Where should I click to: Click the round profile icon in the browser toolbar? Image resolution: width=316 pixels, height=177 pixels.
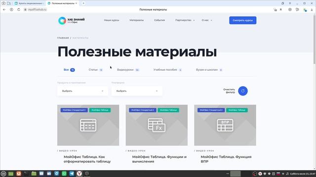[290, 9]
